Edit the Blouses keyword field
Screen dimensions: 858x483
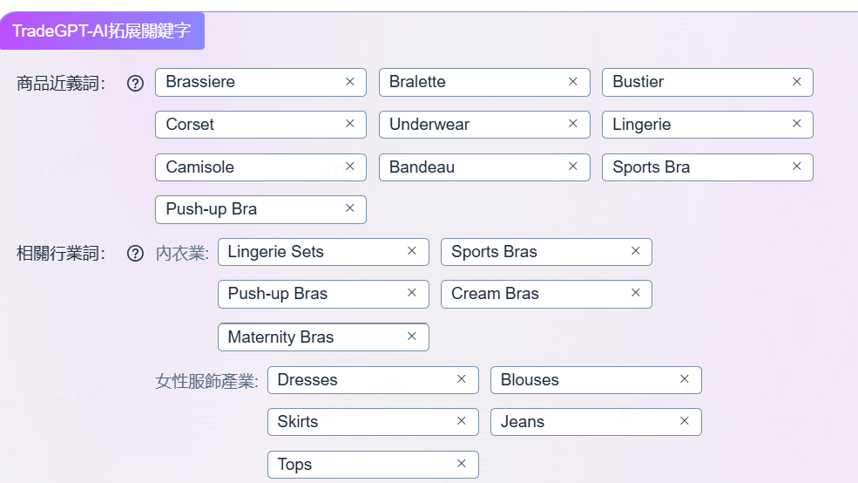pos(596,380)
